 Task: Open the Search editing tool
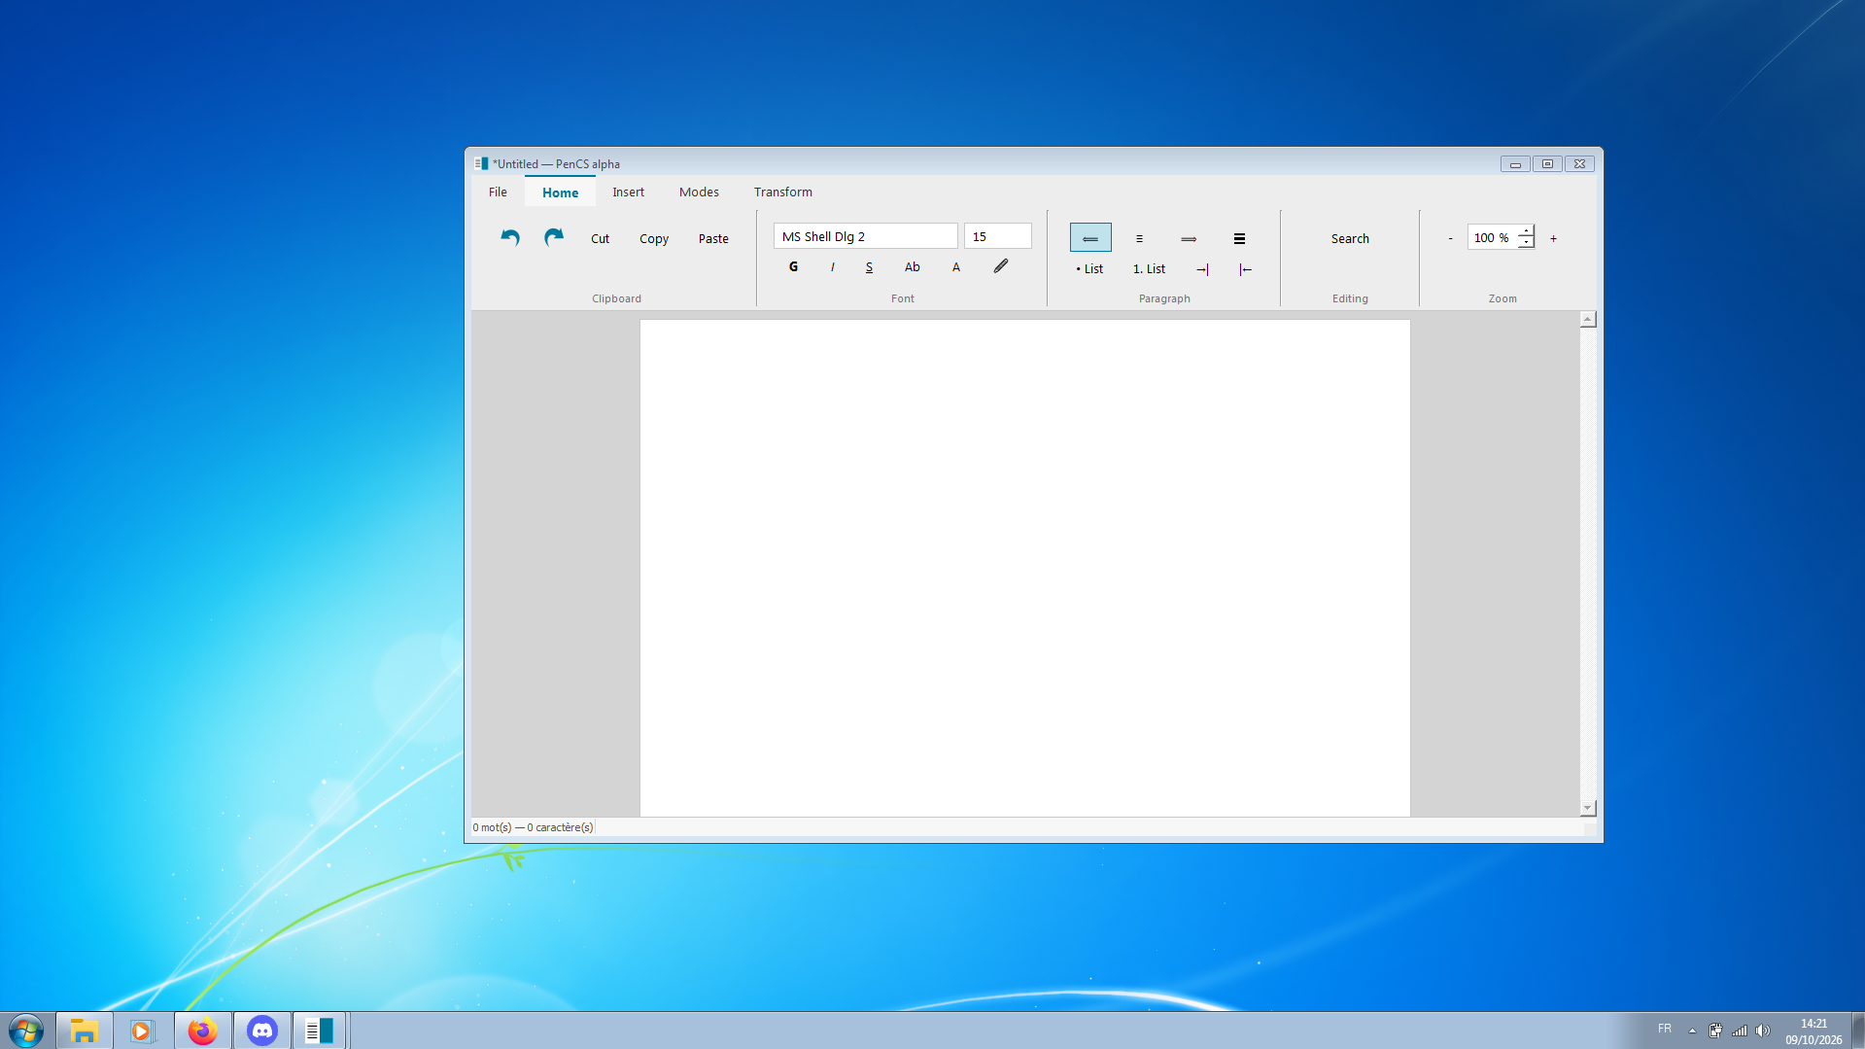coord(1350,238)
